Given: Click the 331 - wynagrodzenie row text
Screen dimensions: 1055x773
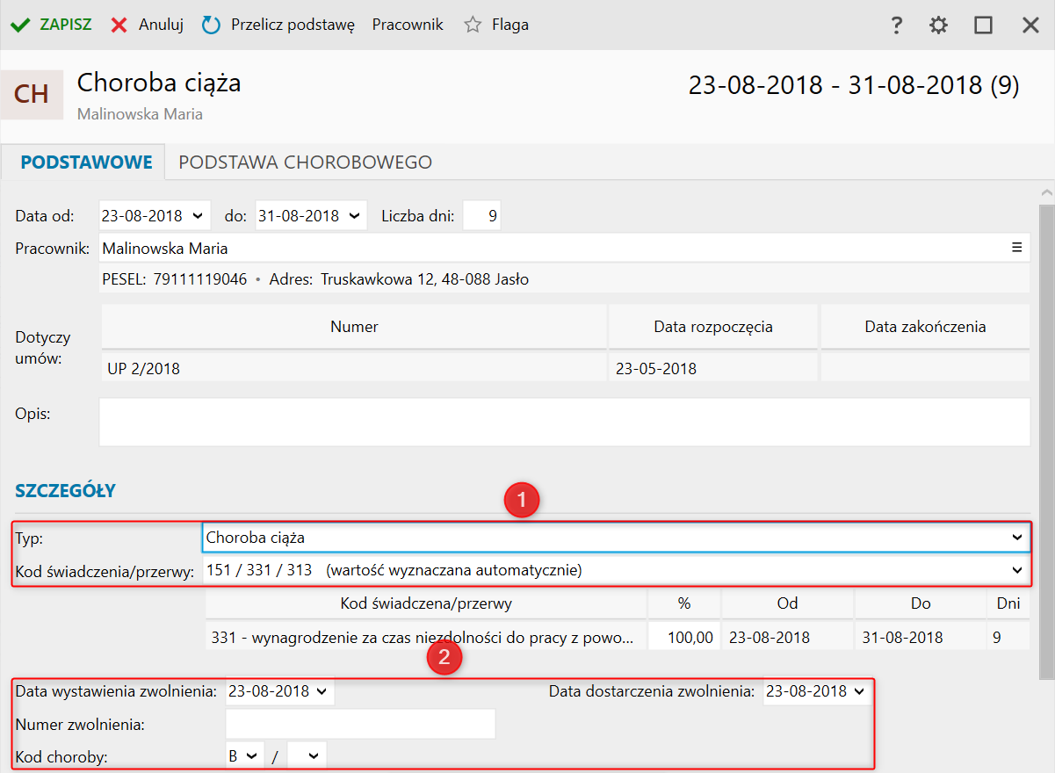Looking at the screenshot, I should click(x=422, y=637).
